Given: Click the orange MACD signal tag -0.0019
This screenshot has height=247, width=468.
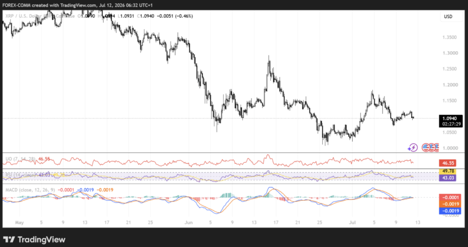Looking at the screenshot, I should pyautogui.click(x=450, y=204).
